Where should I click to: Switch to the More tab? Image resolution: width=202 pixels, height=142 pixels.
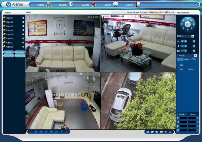pos(193,114)
